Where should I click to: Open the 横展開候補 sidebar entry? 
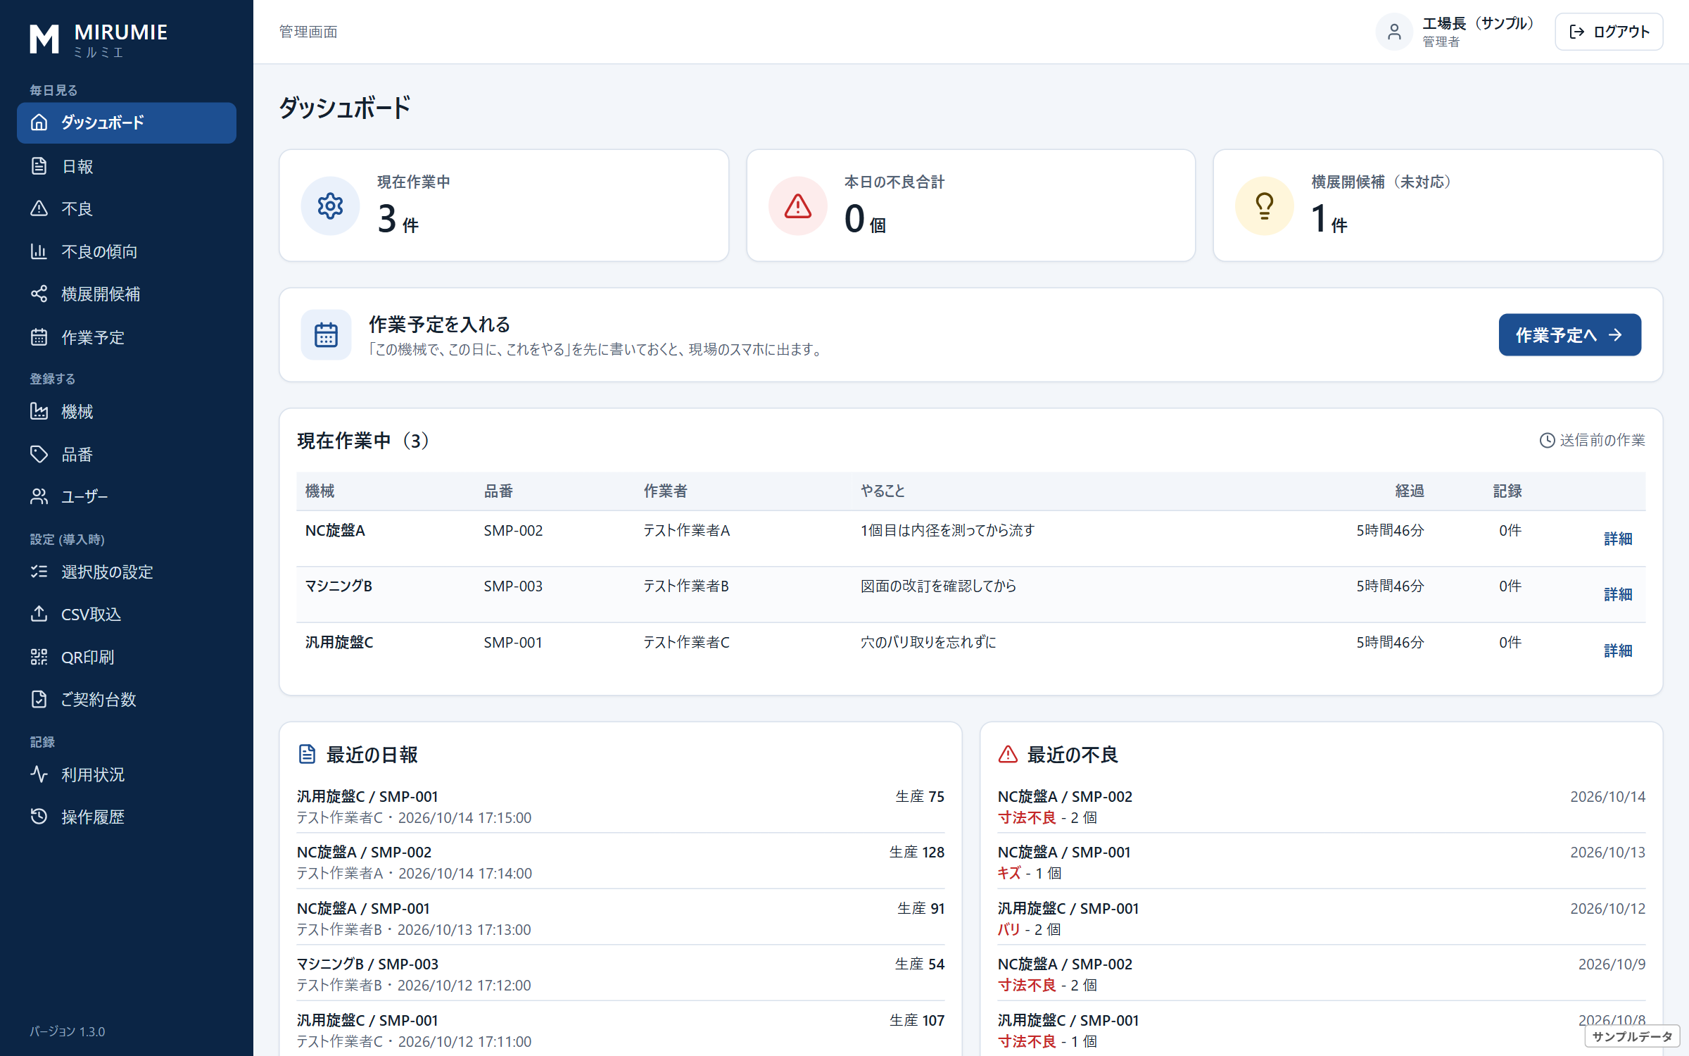click(127, 294)
